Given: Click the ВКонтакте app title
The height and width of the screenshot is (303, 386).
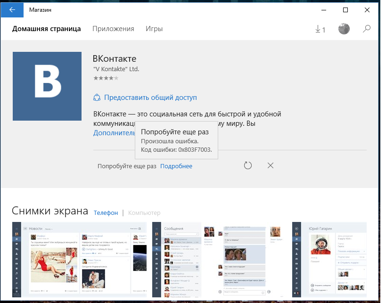Looking at the screenshot, I should click(x=115, y=58).
